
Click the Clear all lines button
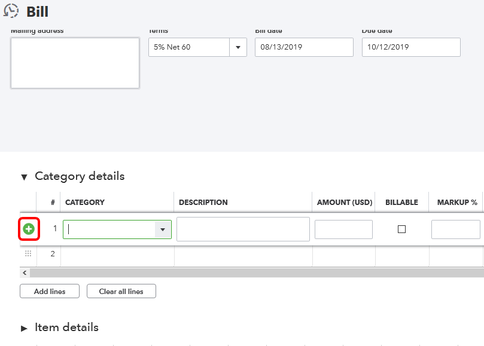coord(121,292)
